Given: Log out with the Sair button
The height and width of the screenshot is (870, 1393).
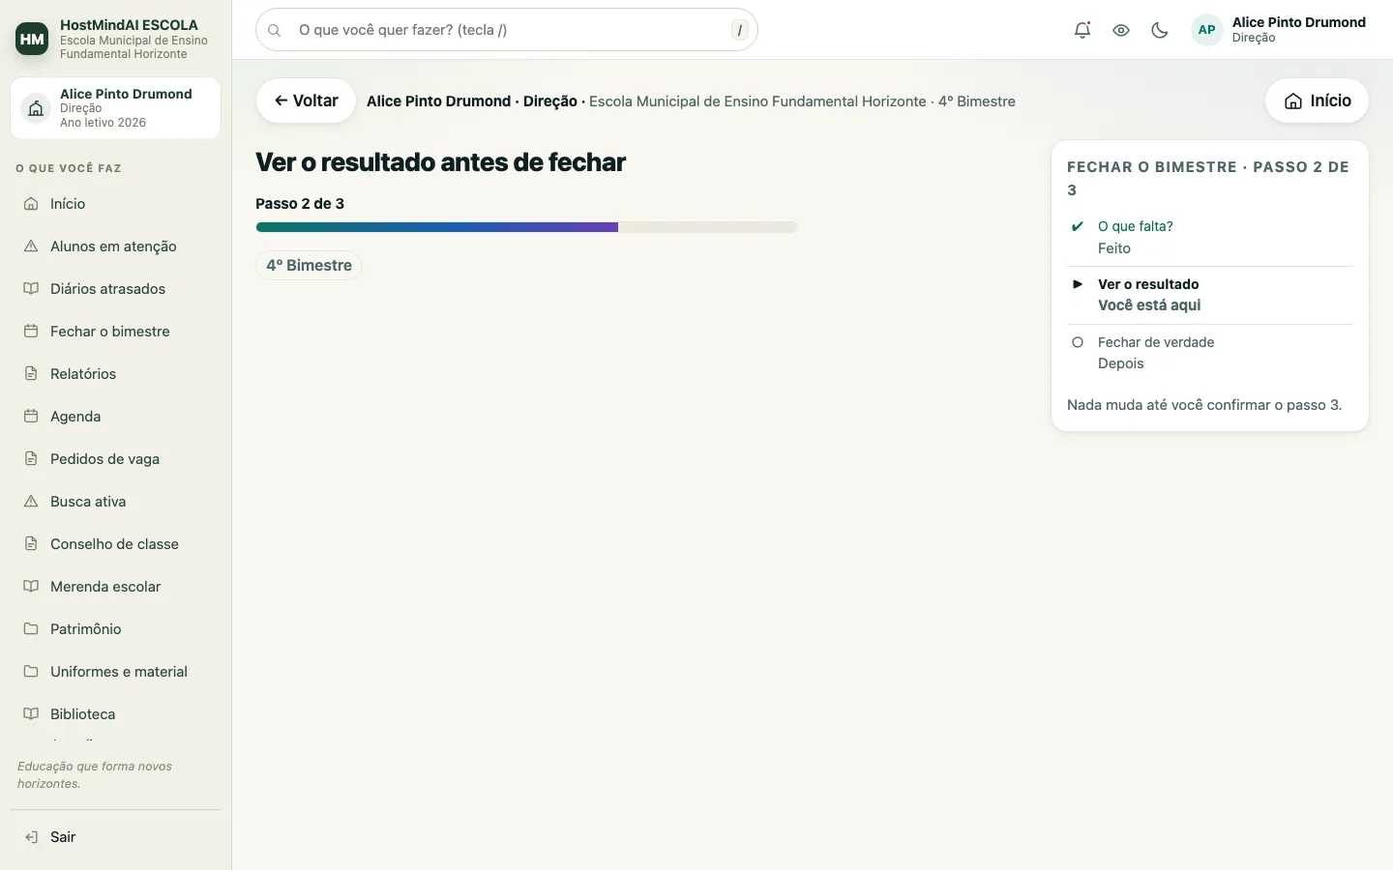Looking at the screenshot, I should 115,837.
